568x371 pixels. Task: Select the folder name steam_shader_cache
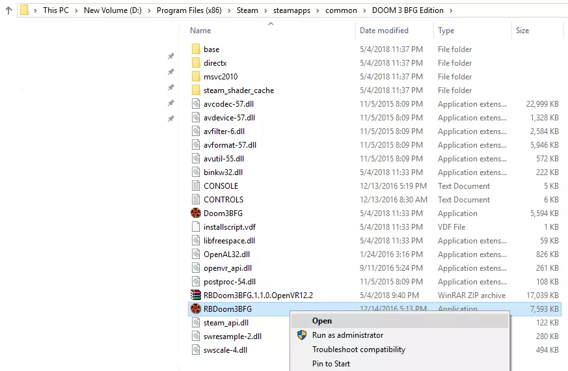coord(239,90)
